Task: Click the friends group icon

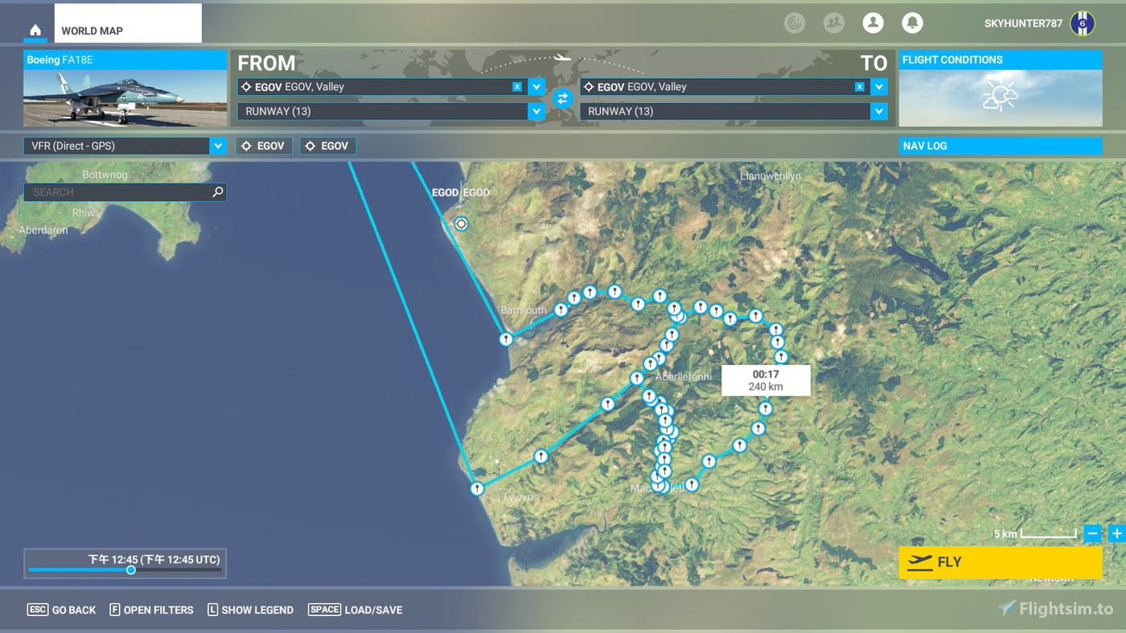Action: (x=833, y=23)
